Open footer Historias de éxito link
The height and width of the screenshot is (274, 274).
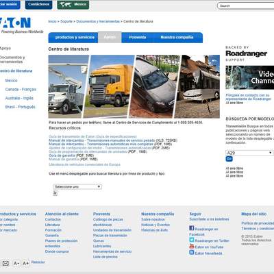(154, 230)
